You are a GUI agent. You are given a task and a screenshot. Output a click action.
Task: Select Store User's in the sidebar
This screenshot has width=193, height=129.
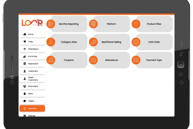point(32,86)
